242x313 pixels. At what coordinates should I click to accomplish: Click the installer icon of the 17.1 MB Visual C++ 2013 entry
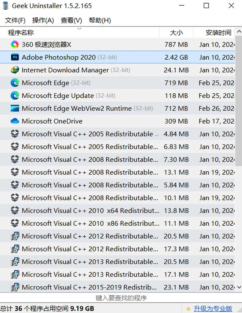click(x=15, y=274)
